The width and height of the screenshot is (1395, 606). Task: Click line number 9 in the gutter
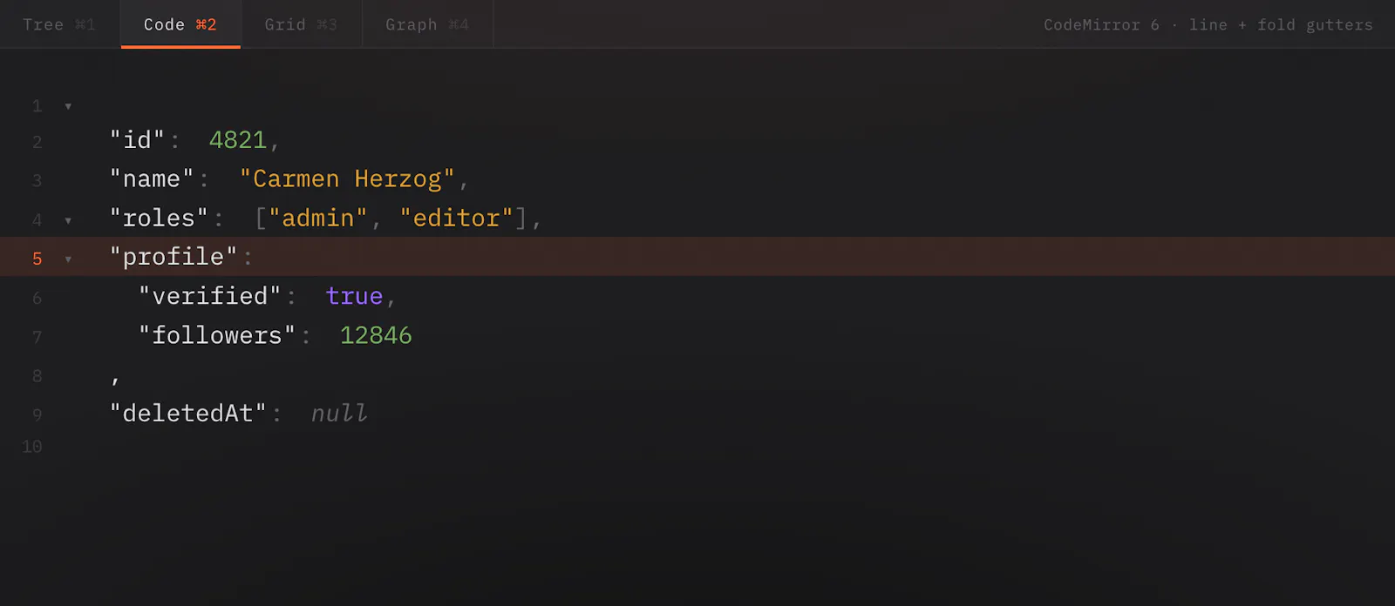37,414
